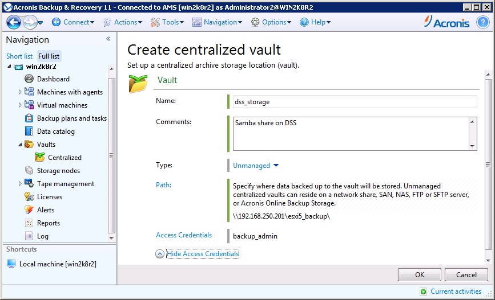Image resolution: width=495 pixels, height=300 pixels.
Task: Click the Cancel button
Action: [x=466, y=275]
